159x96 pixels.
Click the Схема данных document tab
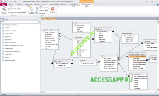(48, 19)
